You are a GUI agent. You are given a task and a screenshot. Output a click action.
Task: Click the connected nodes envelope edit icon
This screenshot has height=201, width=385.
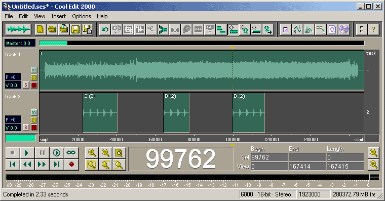(321, 29)
